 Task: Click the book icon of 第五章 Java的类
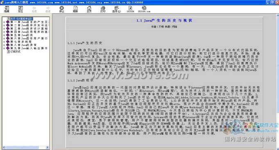[x=8, y=35]
